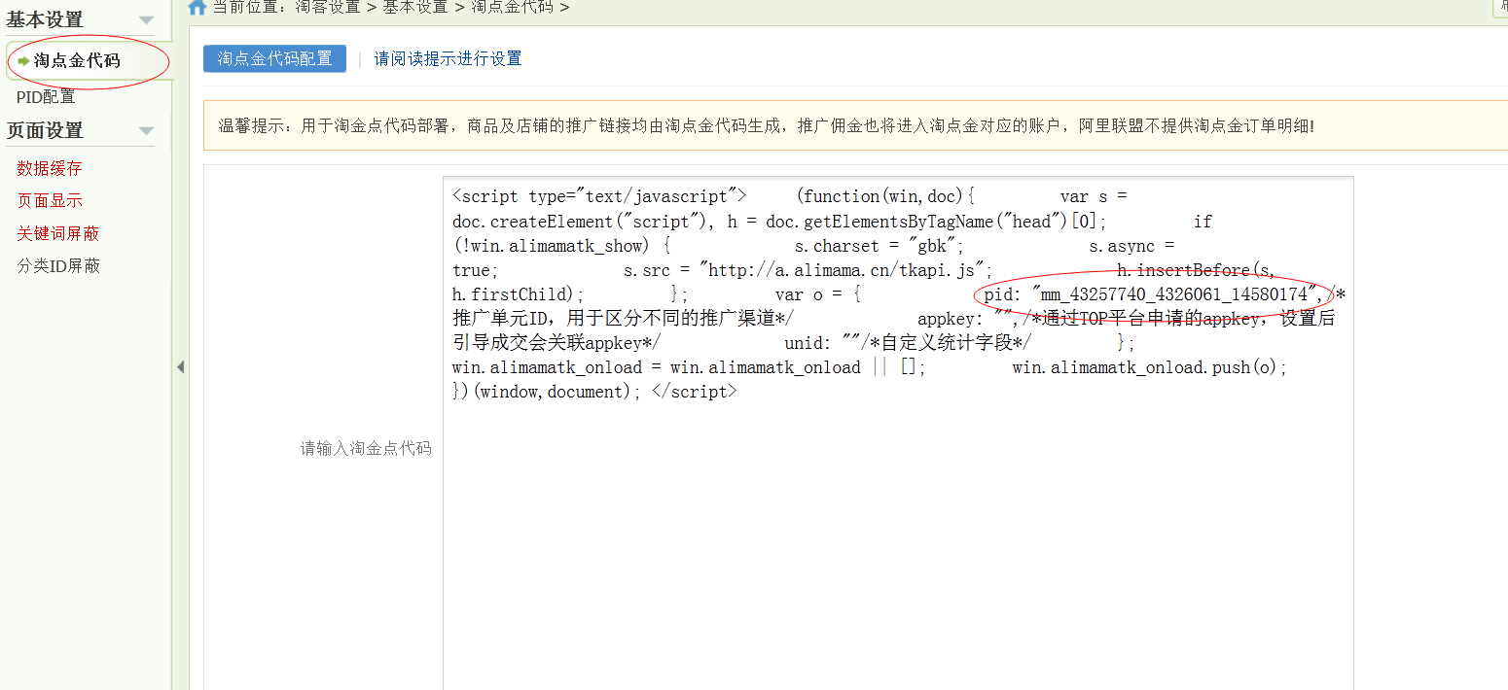Screen dimensions: 1508x690
Task: Collapse the 页面设置 section triangle
Action: [146, 131]
